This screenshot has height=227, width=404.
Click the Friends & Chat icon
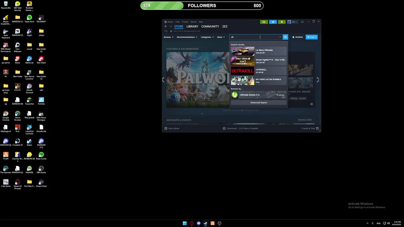pyautogui.click(x=317, y=128)
